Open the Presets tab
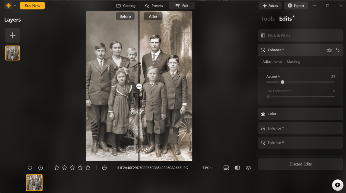Viewport: 346px width, 193px height. (x=154, y=5)
